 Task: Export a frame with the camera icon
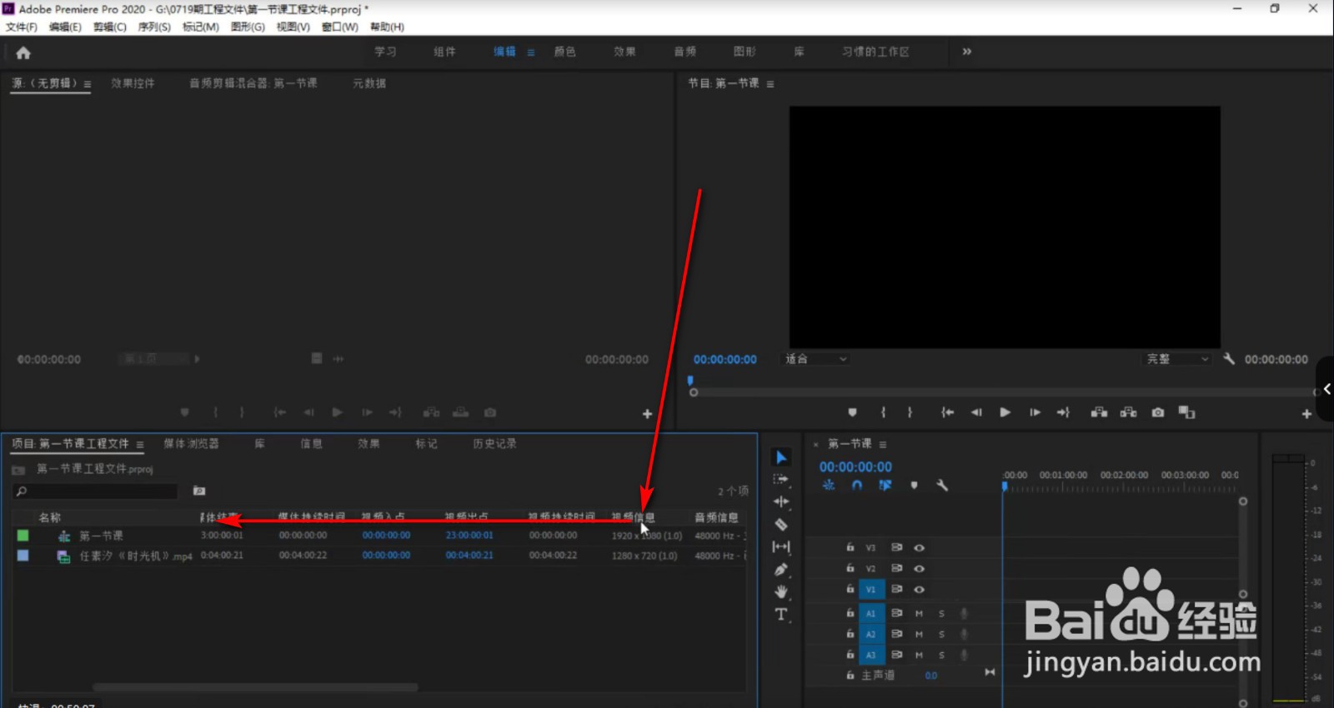[x=1158, y=412]
